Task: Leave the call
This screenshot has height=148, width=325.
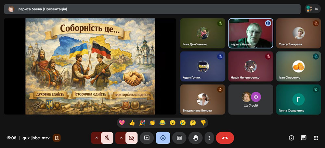Action: [225, 138]
